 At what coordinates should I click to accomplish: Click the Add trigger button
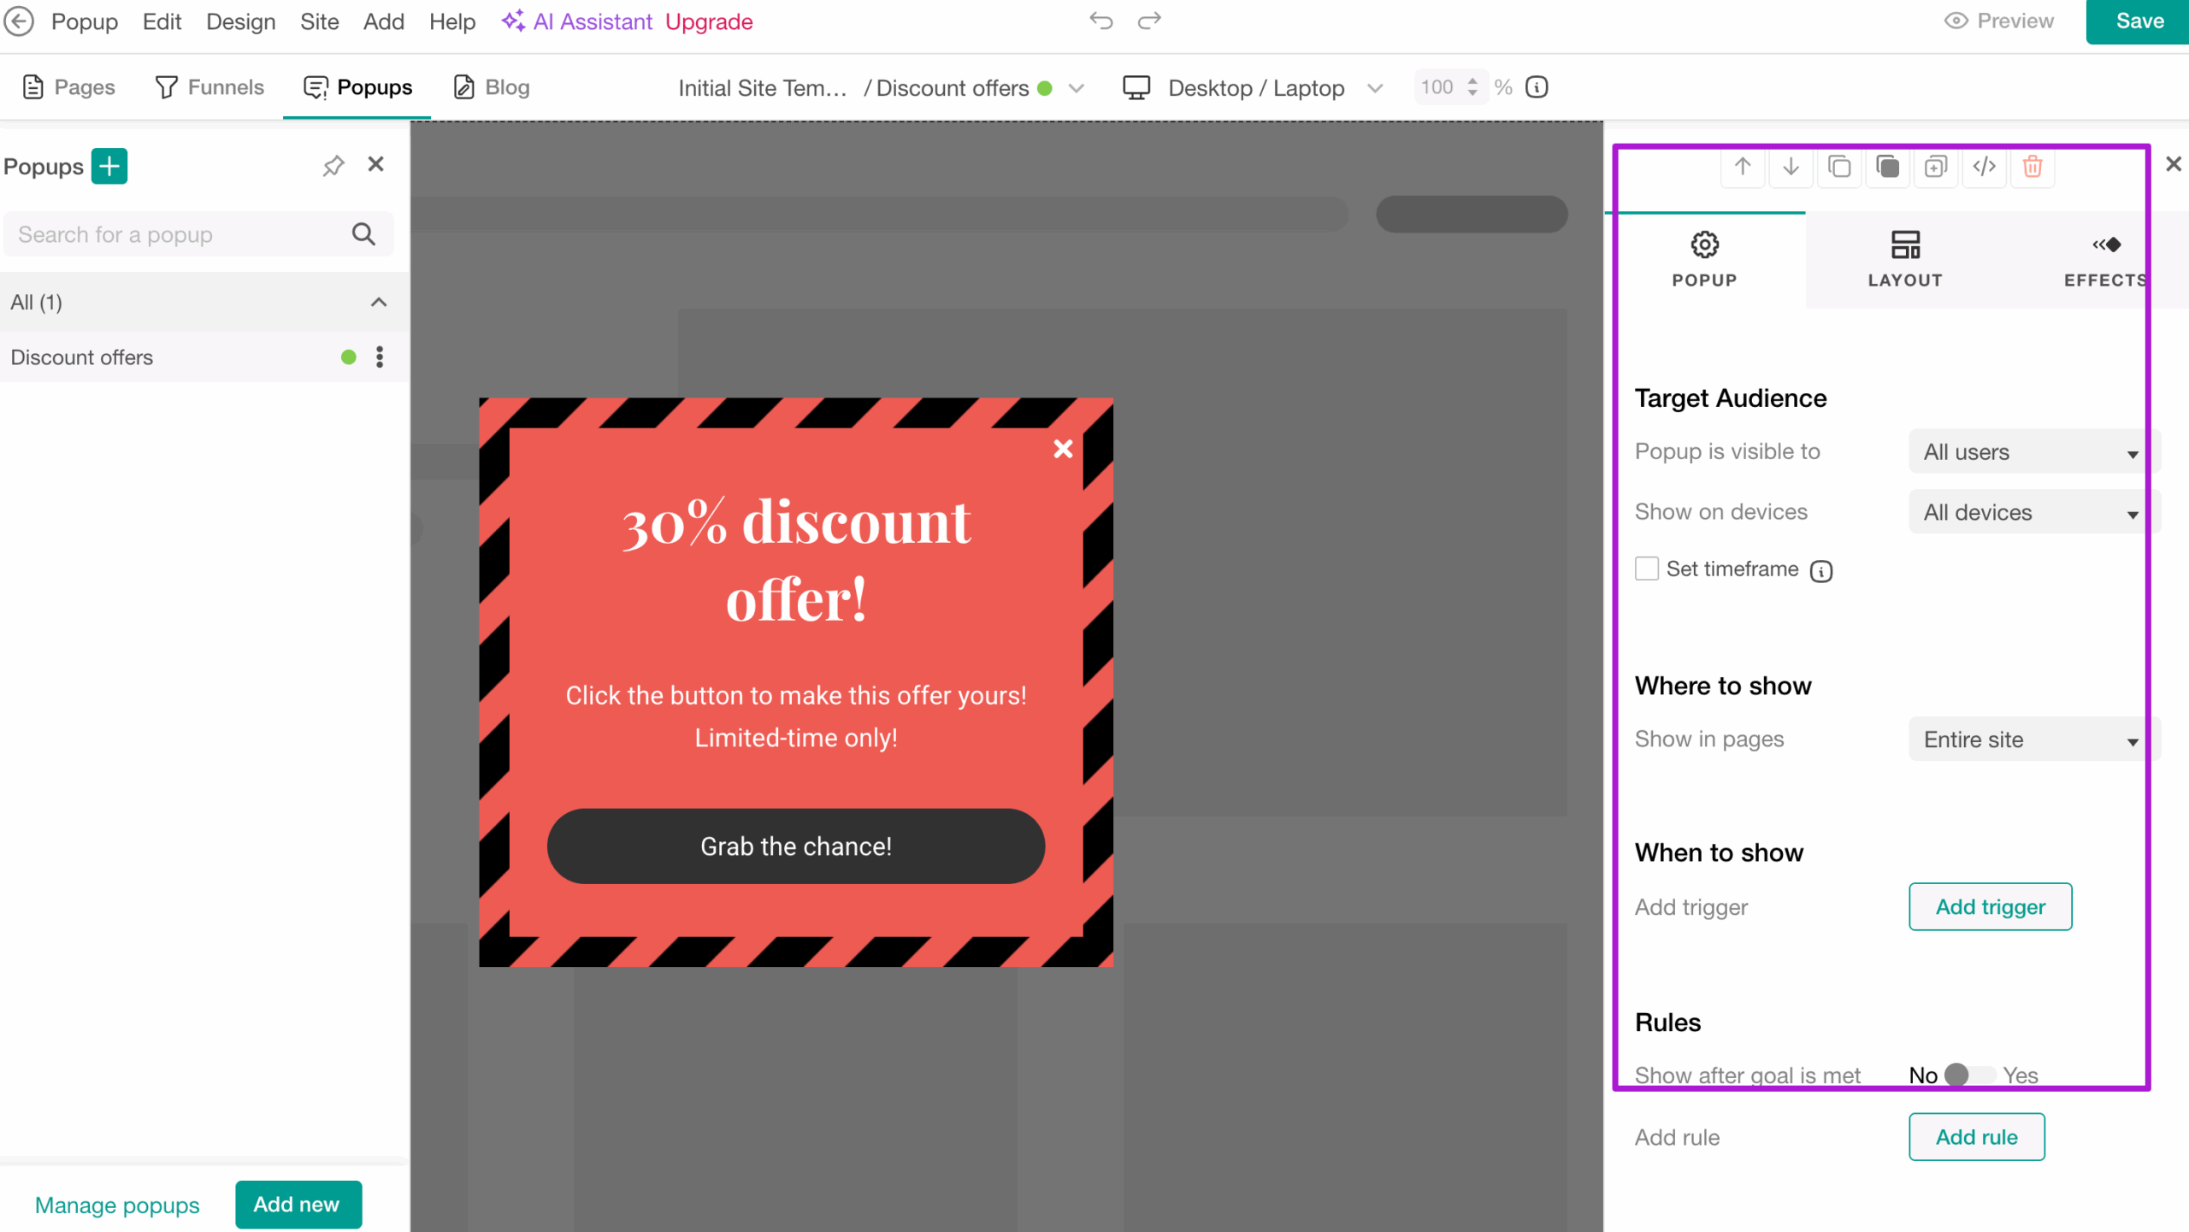coord(1989,906)
